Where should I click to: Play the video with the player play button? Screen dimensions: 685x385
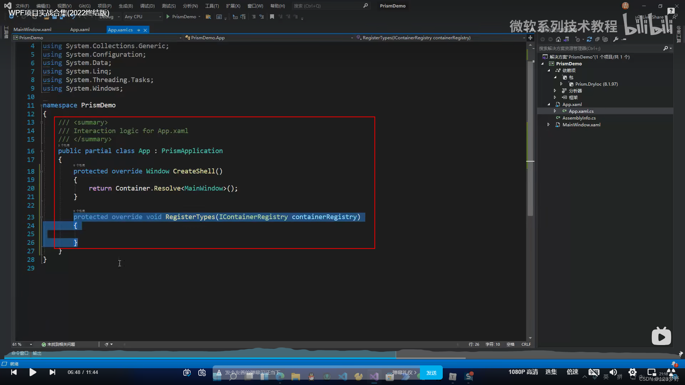32,372
